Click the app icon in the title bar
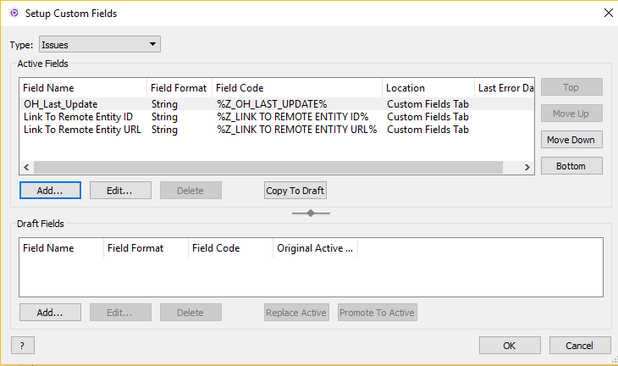This screenshot has width=618, height=366. (x=14, y=13)
